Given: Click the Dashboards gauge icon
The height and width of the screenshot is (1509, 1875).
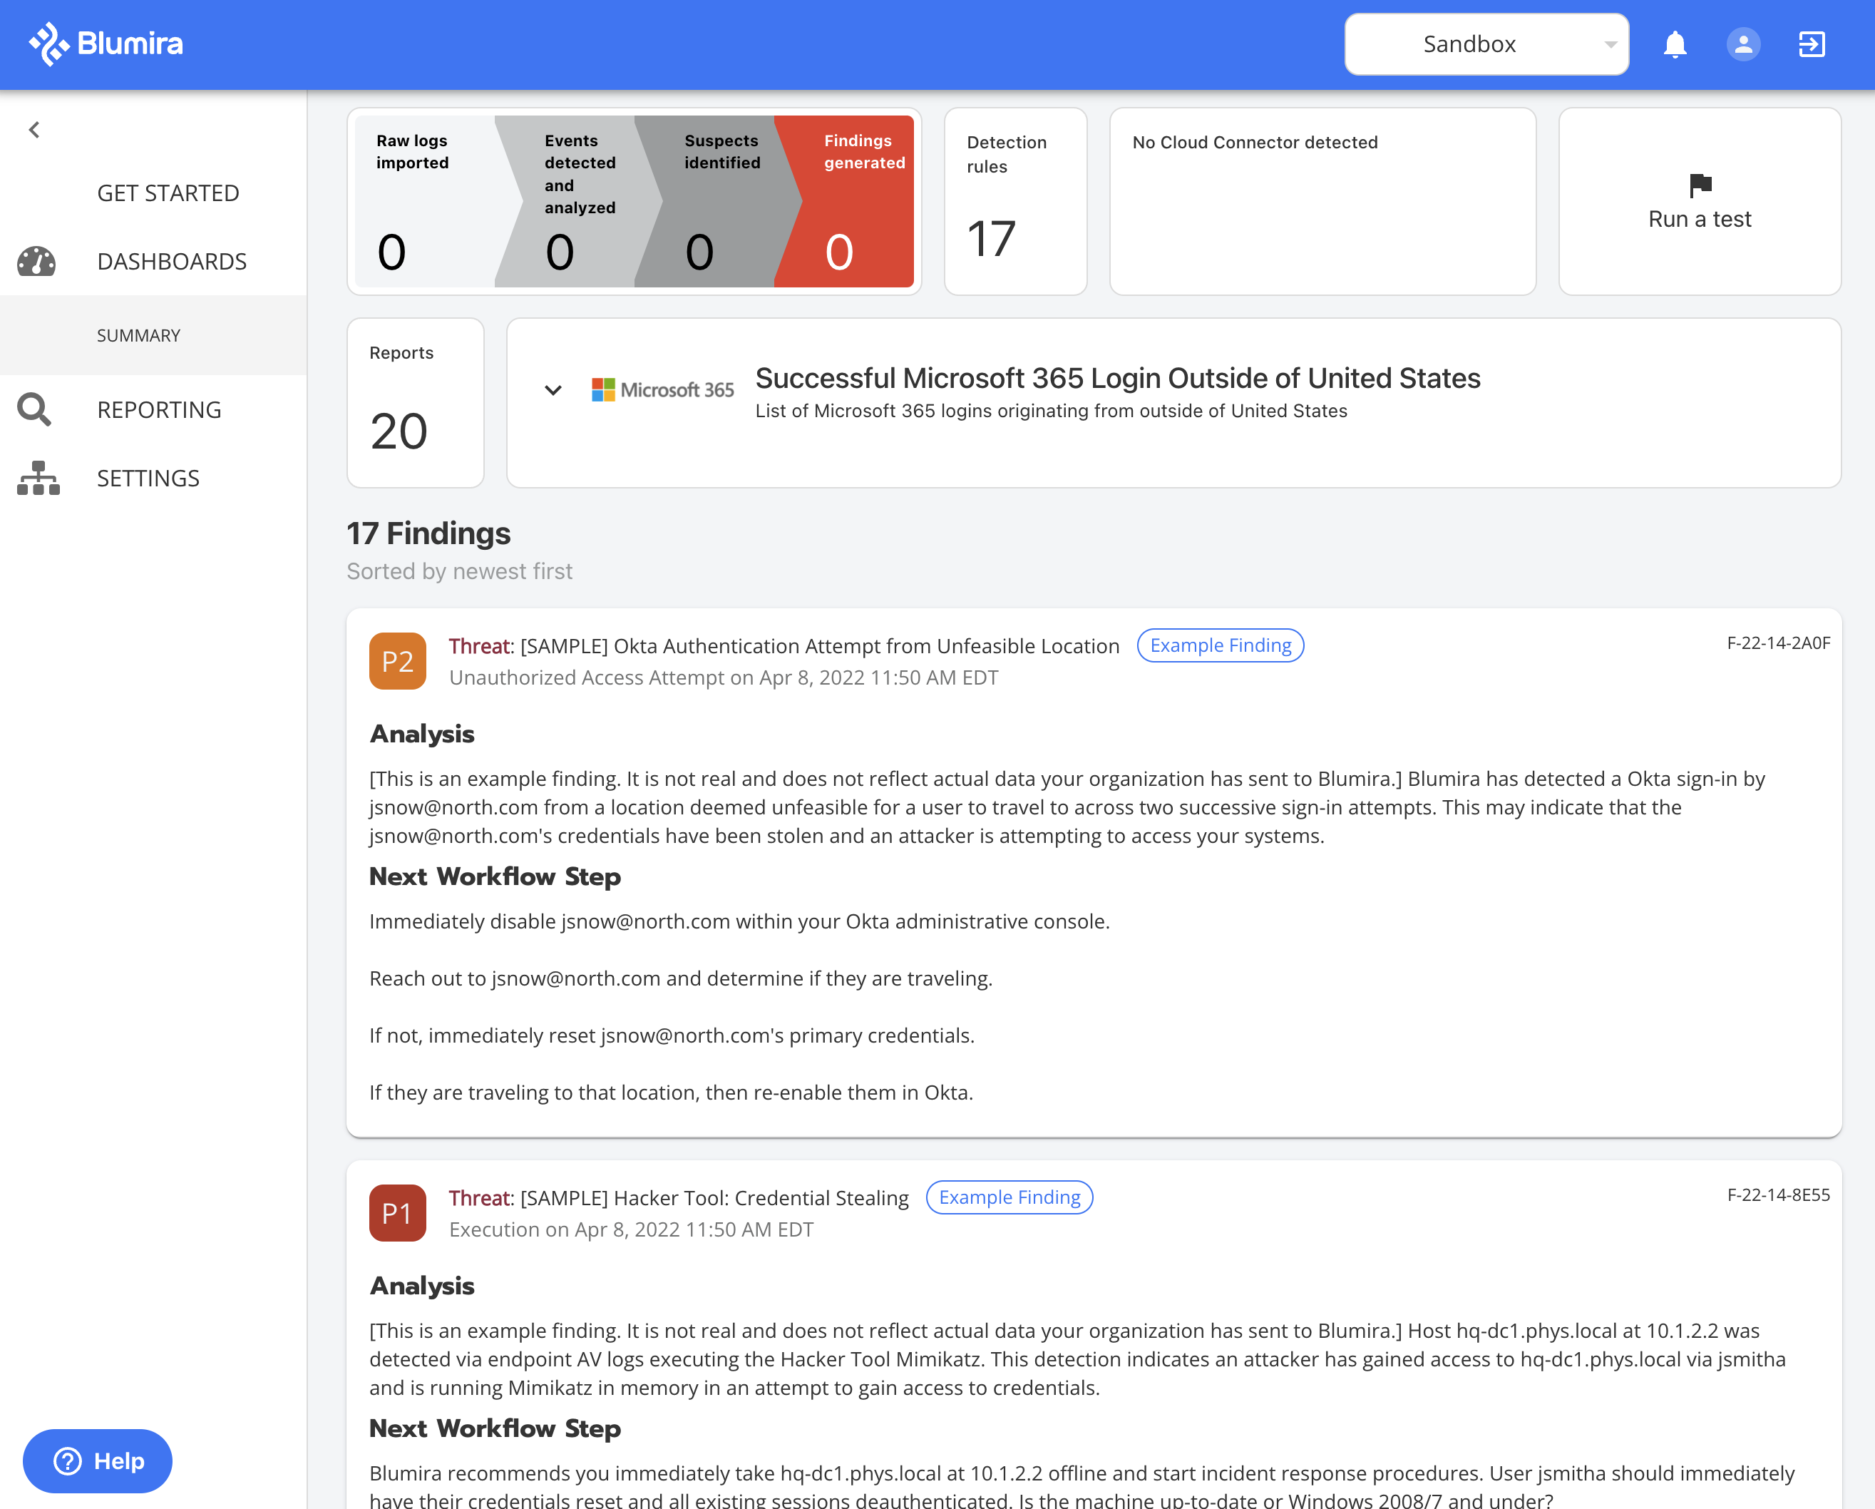Looking at the screenshot, I should click(x=36, y=261).
